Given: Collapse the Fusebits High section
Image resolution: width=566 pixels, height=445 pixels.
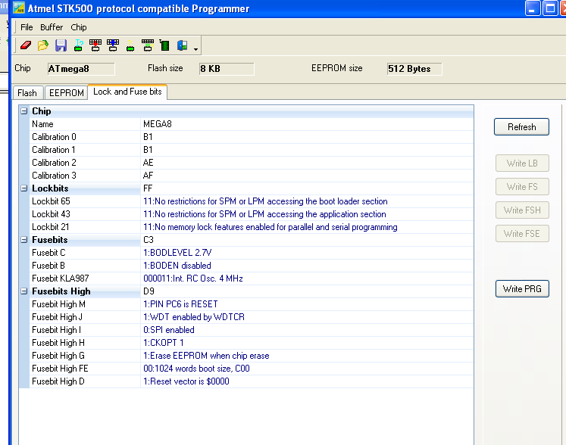Looking at the screenshot, I should coord(24,291).
